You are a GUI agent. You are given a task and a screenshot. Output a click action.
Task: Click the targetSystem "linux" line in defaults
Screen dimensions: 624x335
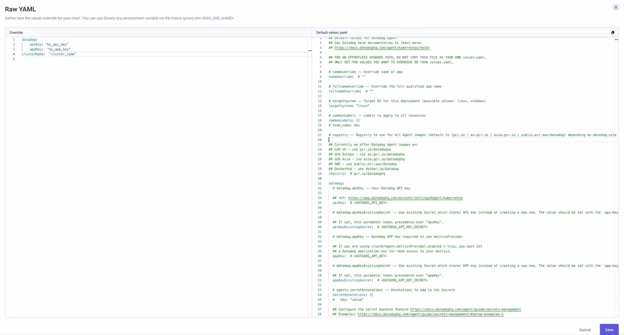349,106
